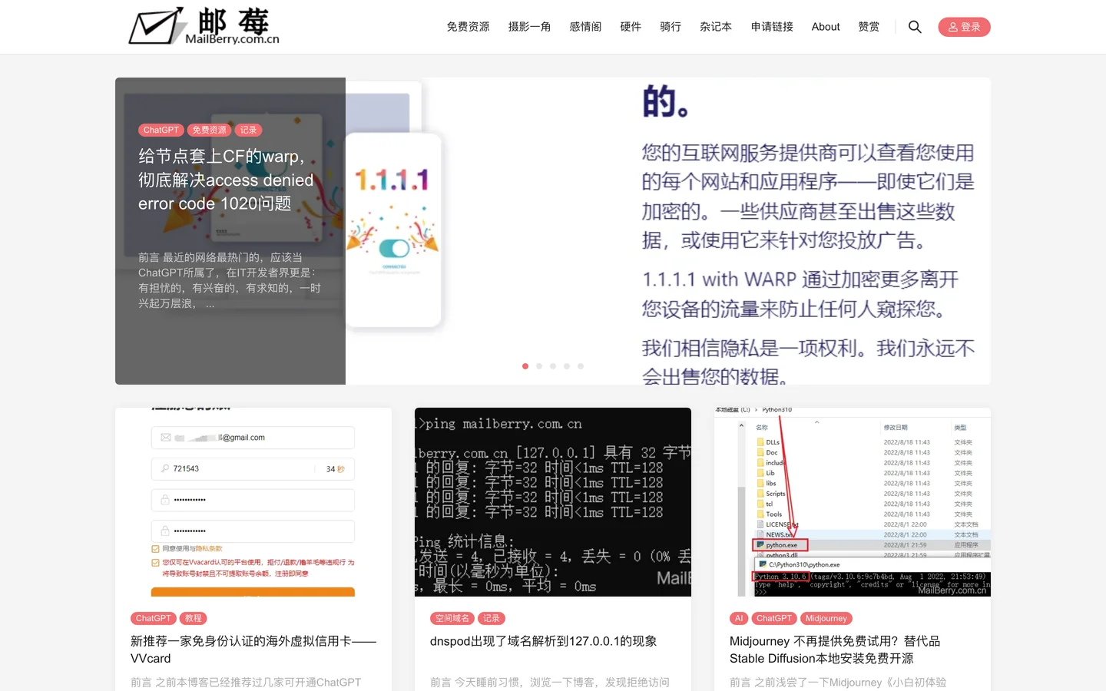Click the red 登录 login button
Image resolution: width=1106 pixels, height=691 pixels.
[x=964, y=27]
